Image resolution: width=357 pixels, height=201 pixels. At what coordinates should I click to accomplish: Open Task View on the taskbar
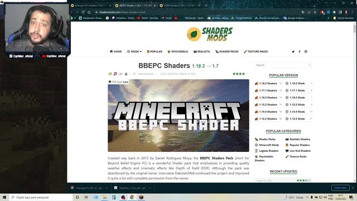(86, 197)
